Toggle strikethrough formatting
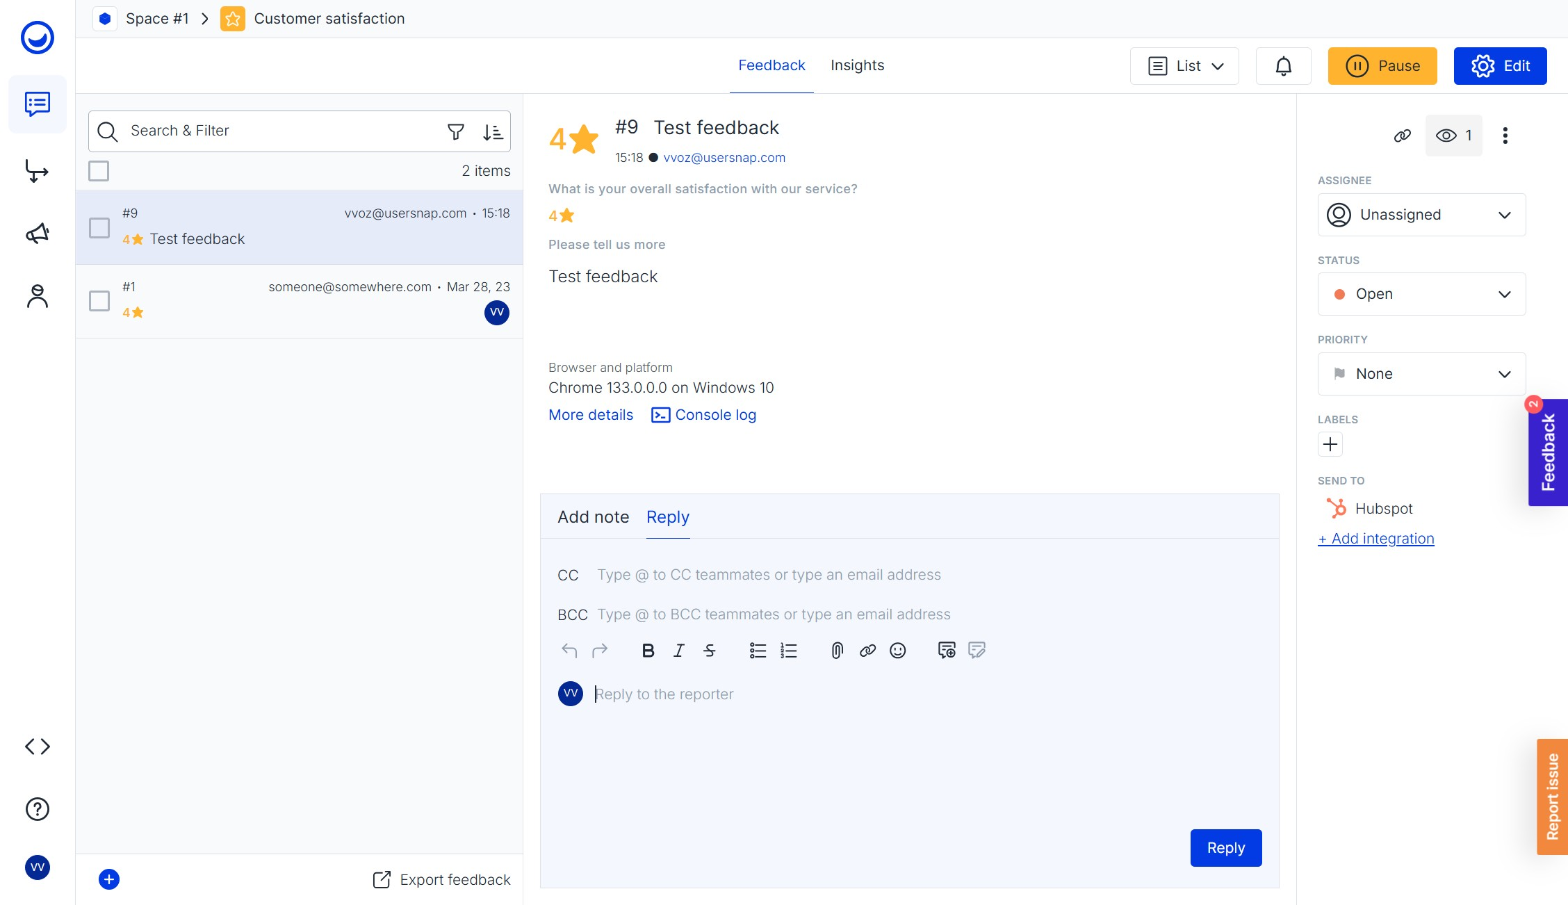The width and height of the screenshot is (1568, 905). click(x=709, y=651)
